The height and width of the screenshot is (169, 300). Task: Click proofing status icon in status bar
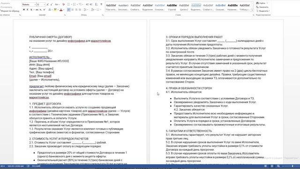click(28, 166)
